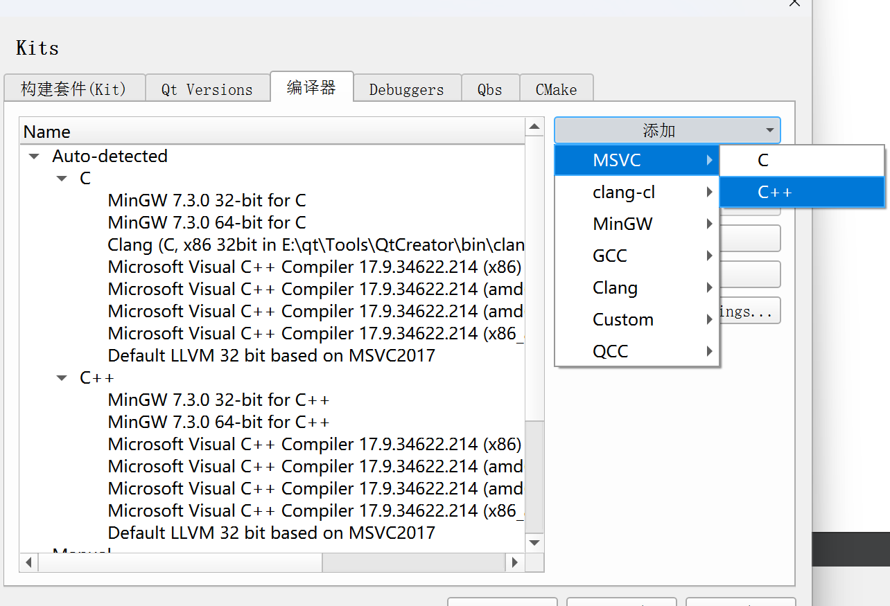Select MinGW in the add menu

point(622,224)
